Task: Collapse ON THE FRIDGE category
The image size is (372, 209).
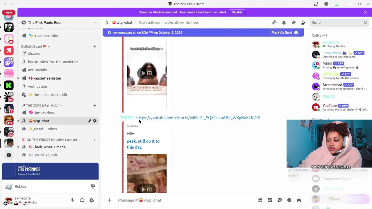Action: coord(51,140)
